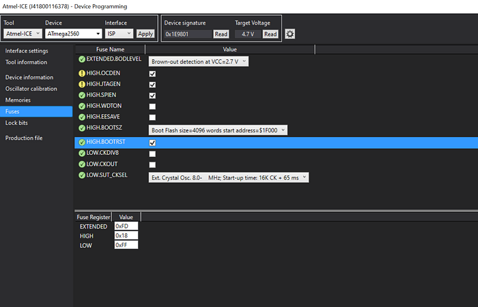This screenshot has height=307, width=478.
Task: Open Interface settings page
Action: click(27, 51)
